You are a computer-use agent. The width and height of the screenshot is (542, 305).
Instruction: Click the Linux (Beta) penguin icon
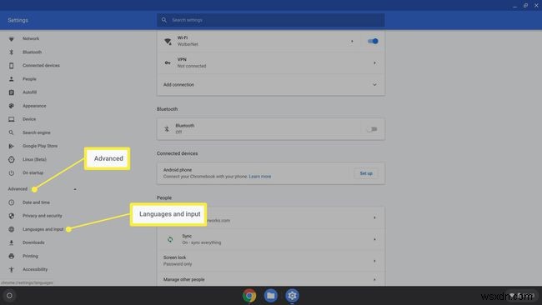point(12,159)
